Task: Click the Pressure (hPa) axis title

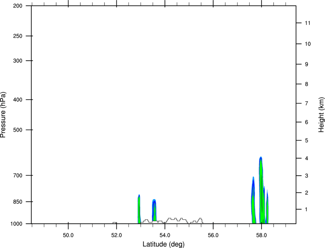Action: pyautogui.click(x=3, y=115)
